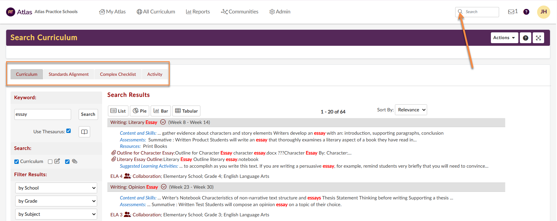Click the essay keyword input field

43,114
